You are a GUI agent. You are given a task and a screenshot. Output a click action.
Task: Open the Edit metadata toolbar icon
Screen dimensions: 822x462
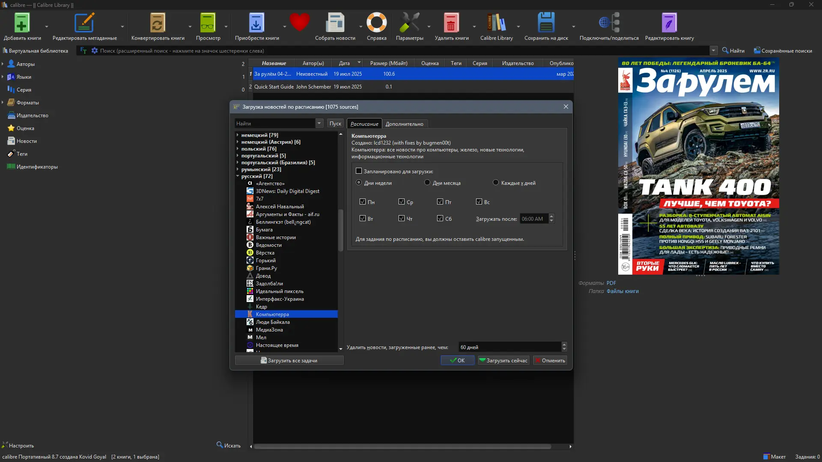84,24
